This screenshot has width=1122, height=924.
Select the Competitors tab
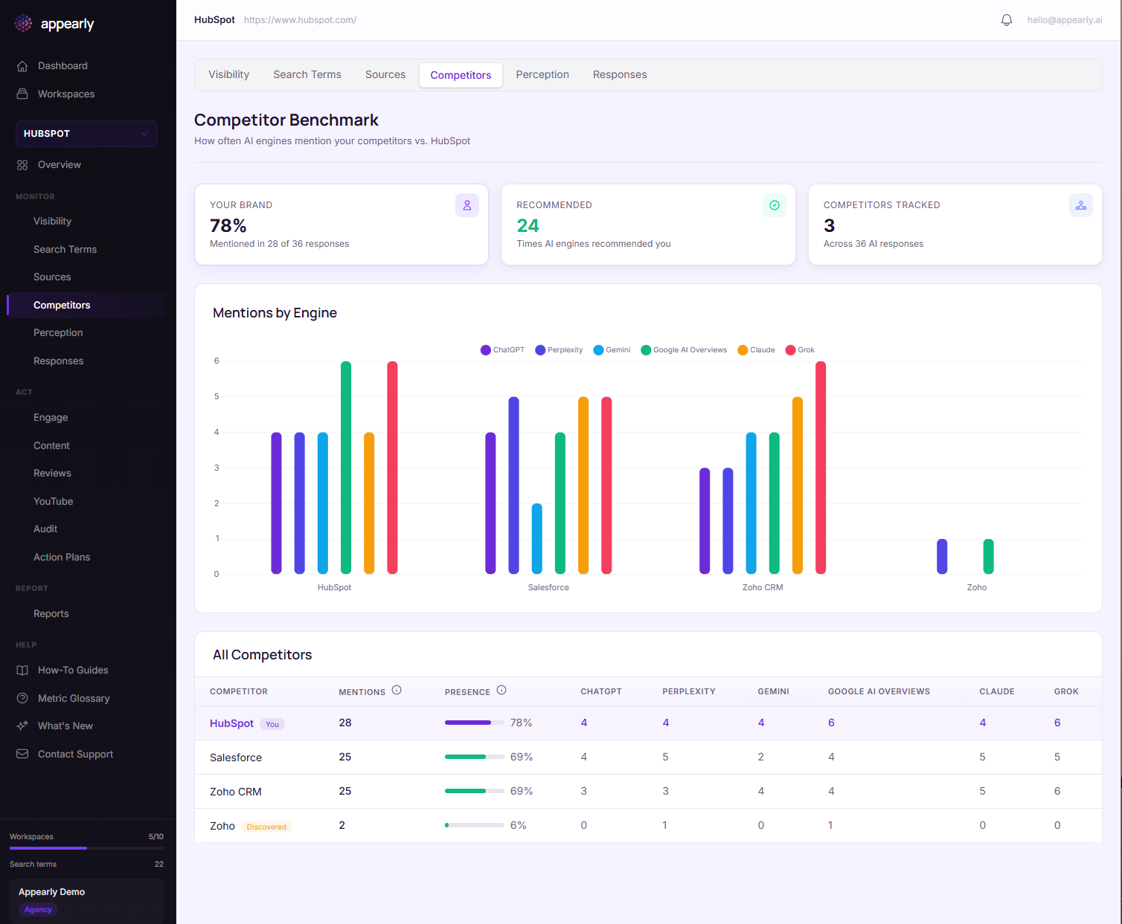[461, 75]
